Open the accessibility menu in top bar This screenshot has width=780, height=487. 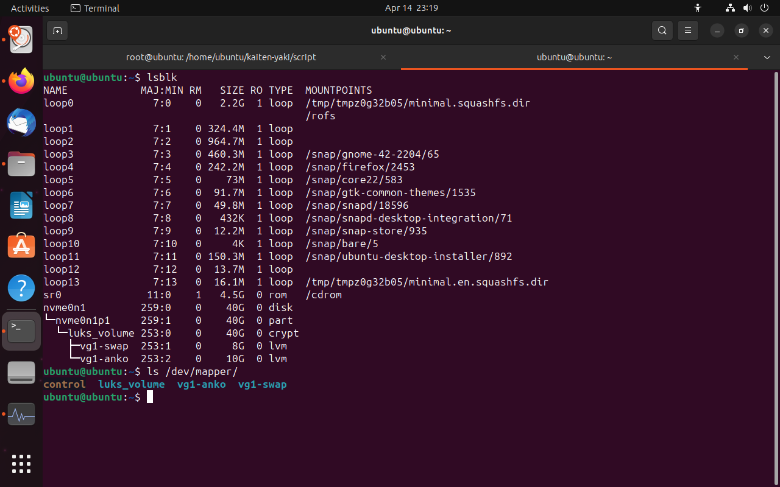(697, 8)
